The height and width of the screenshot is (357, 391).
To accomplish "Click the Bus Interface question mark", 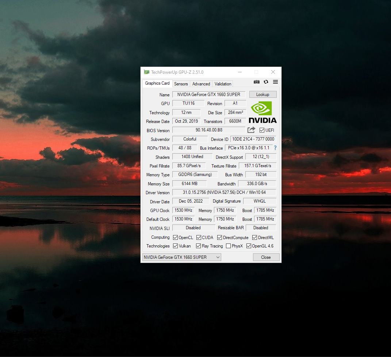I will [275, 148].
